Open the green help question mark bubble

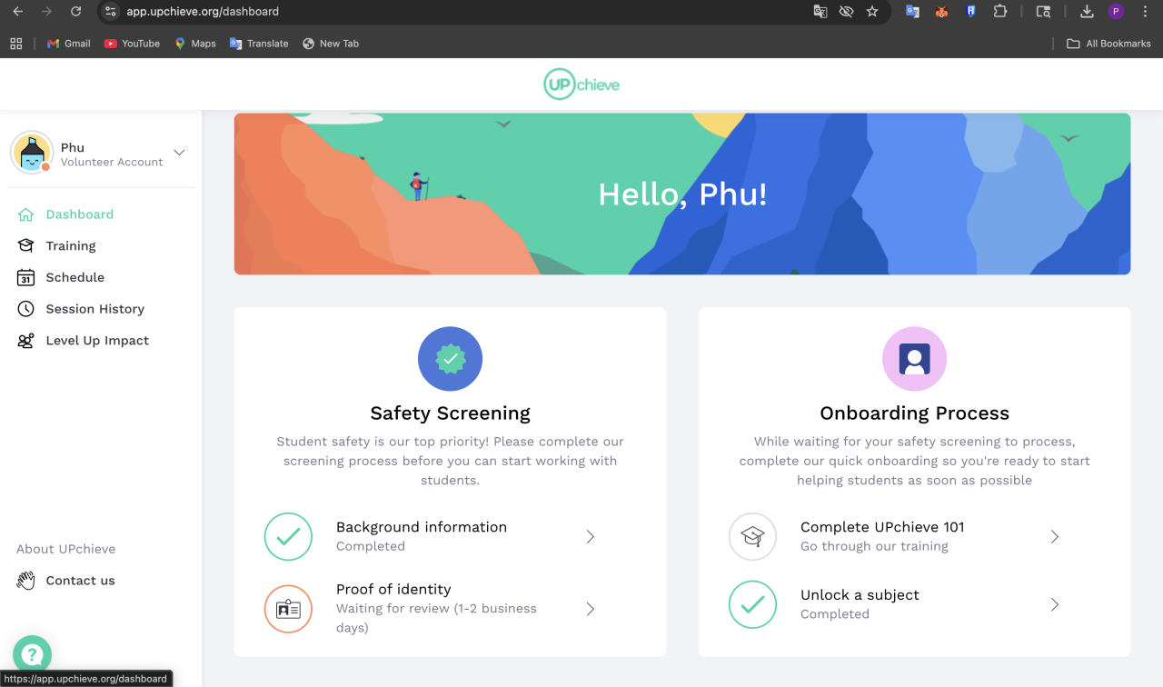[x=32, y=654]
